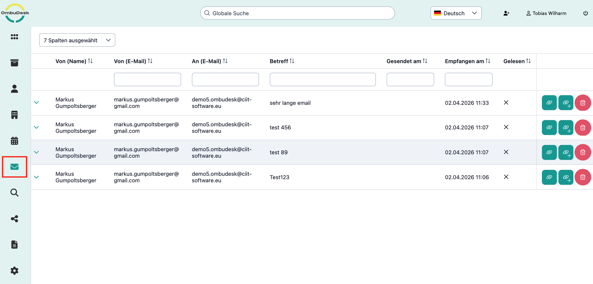Open the '7 Spalten ausgewählt' column selector
Viewport: 593px width, 284px height.
point(77,40)
